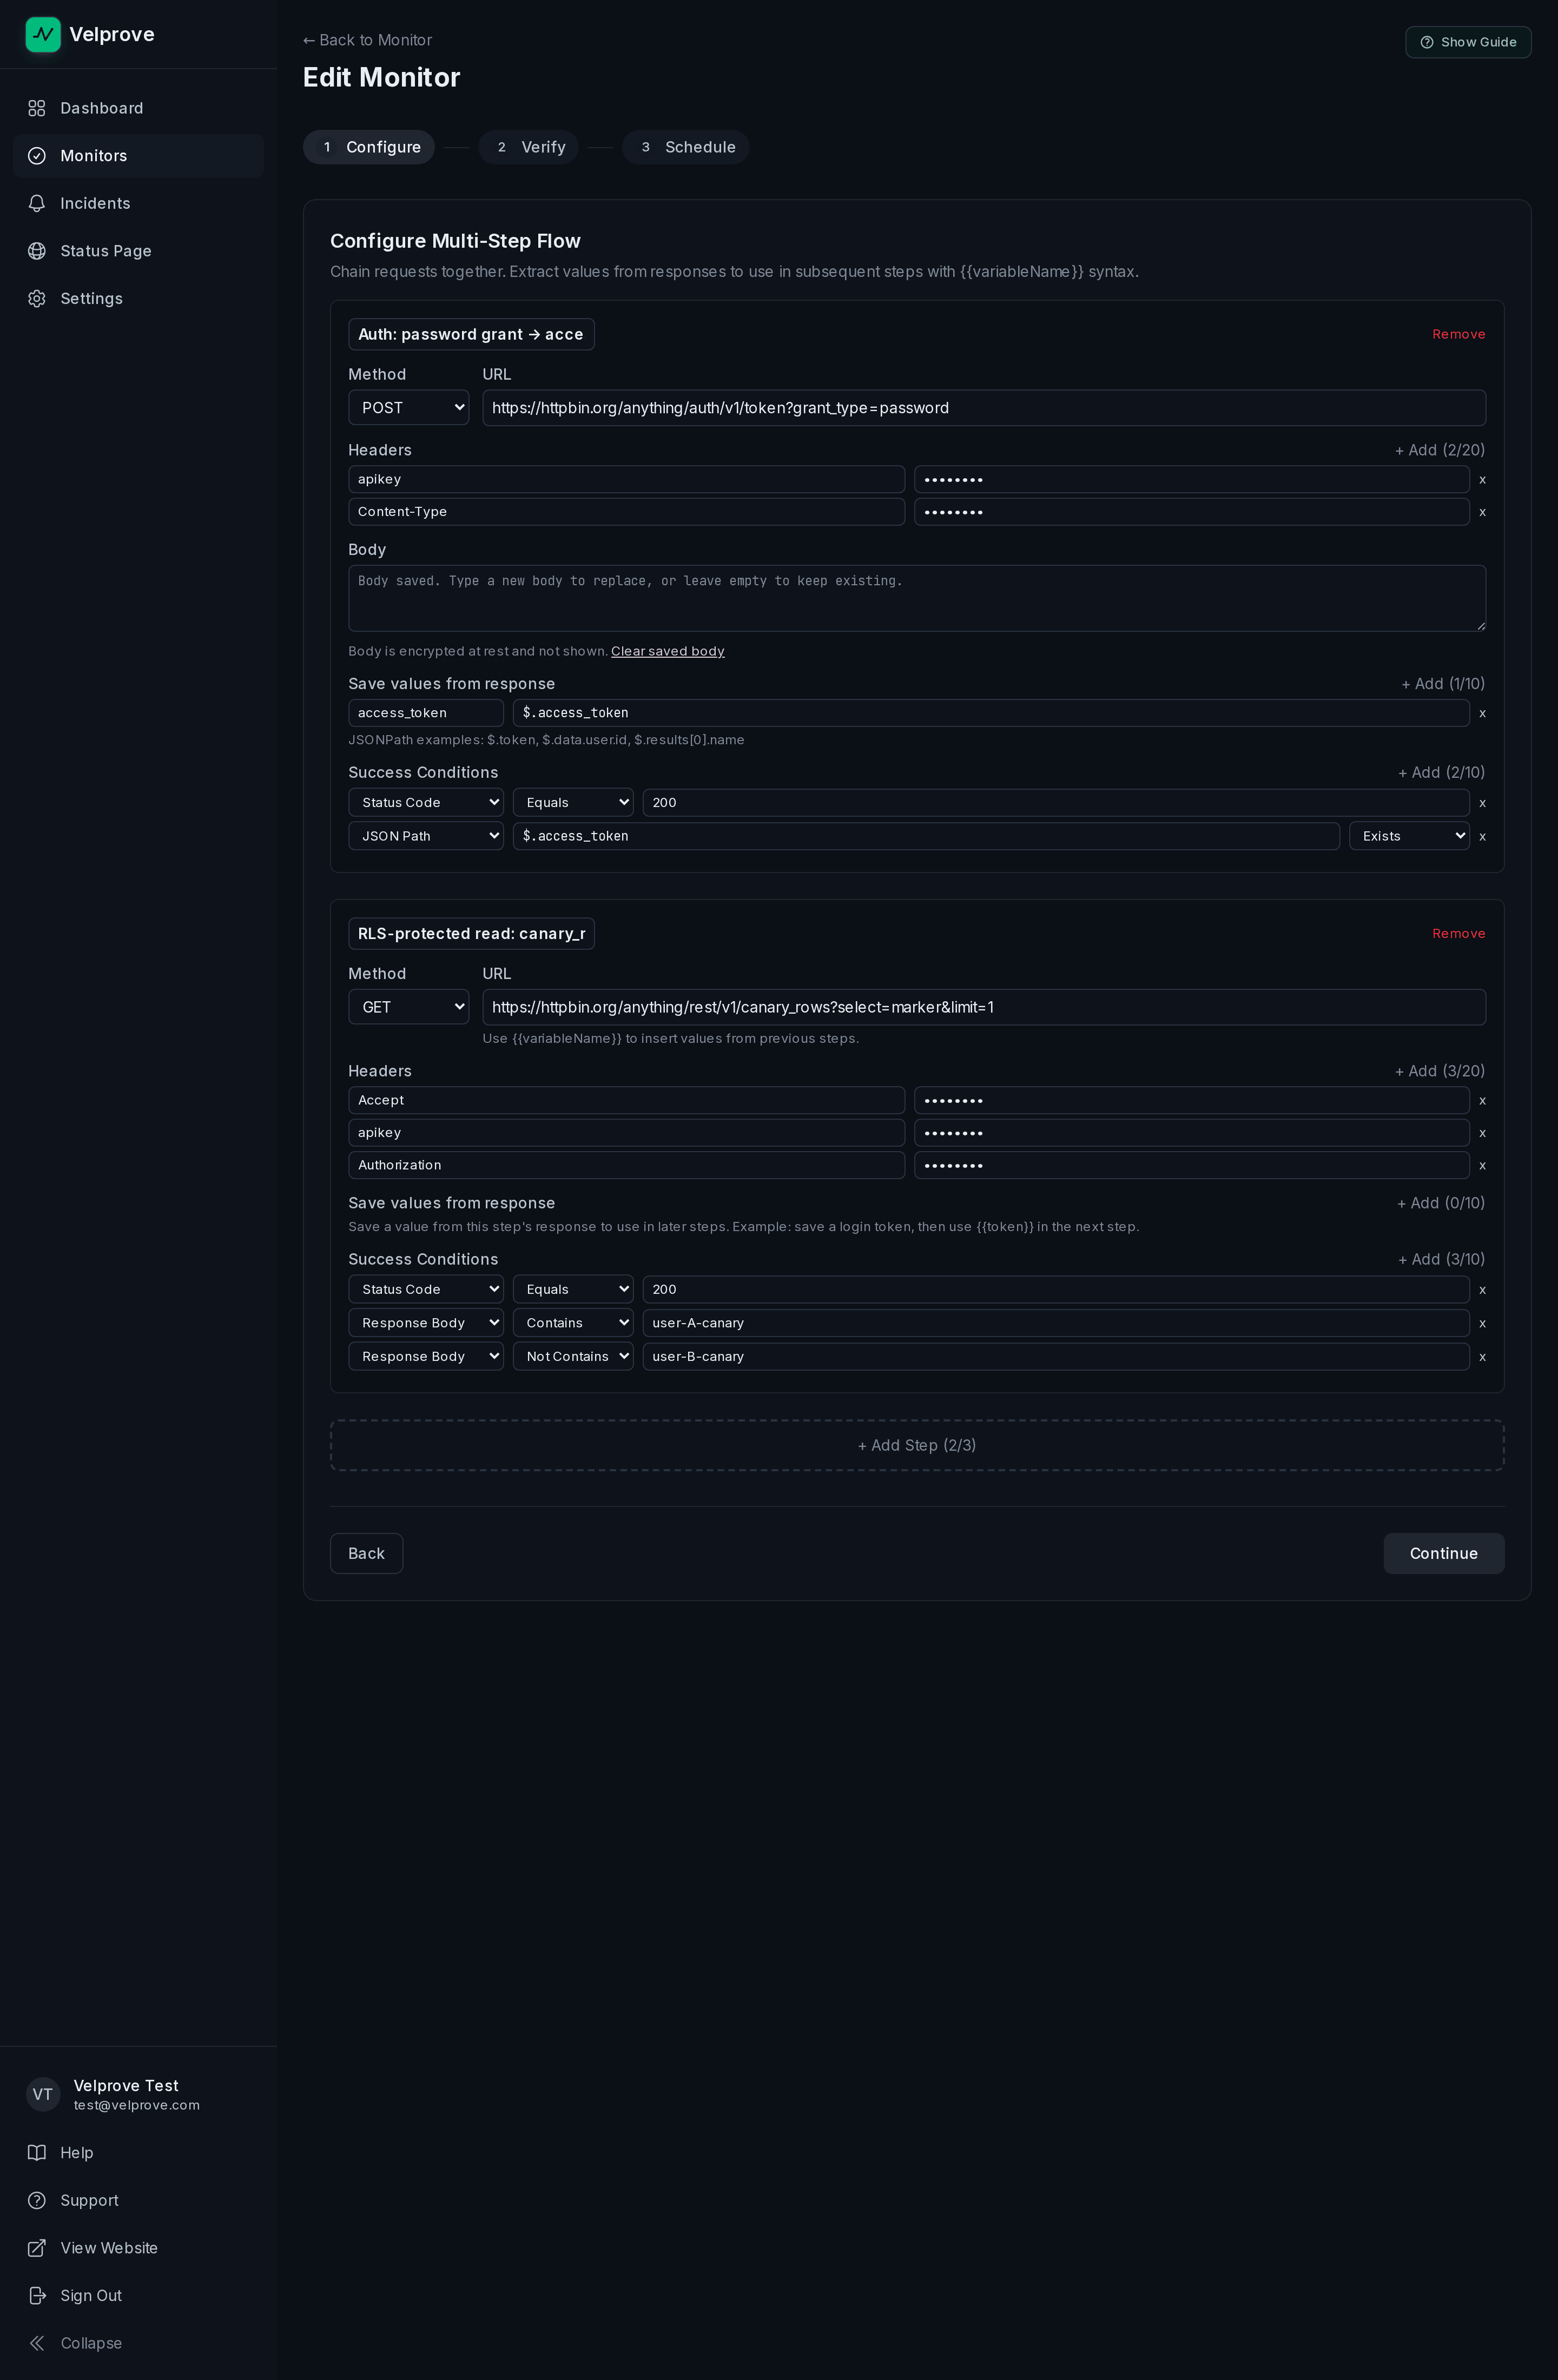Click the Body textarea
The image size is (1558, 2380).
pyautogui.click(x=917, y=598)
